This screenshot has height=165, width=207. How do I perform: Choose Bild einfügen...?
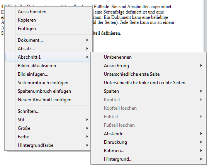[48, 74]
